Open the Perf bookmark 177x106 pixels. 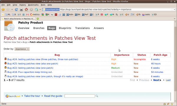(x=85, y=14)
